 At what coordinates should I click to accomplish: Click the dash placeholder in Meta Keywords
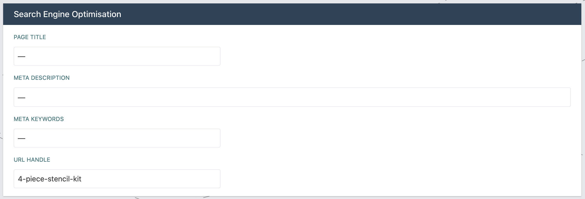(22, 138)
